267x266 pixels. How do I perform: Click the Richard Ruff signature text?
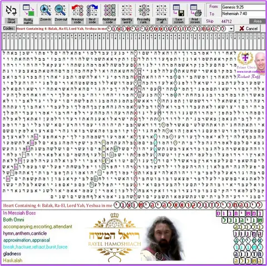[x=249, y=76]
